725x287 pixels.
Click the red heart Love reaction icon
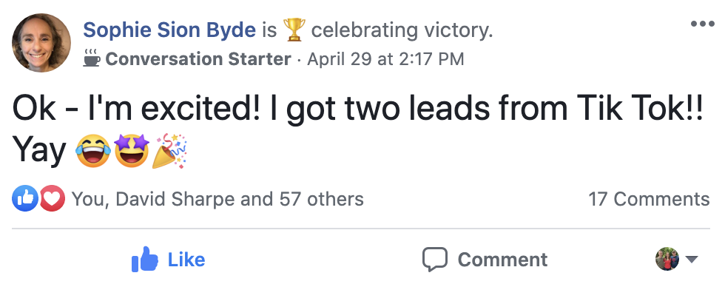pos(52,198)
